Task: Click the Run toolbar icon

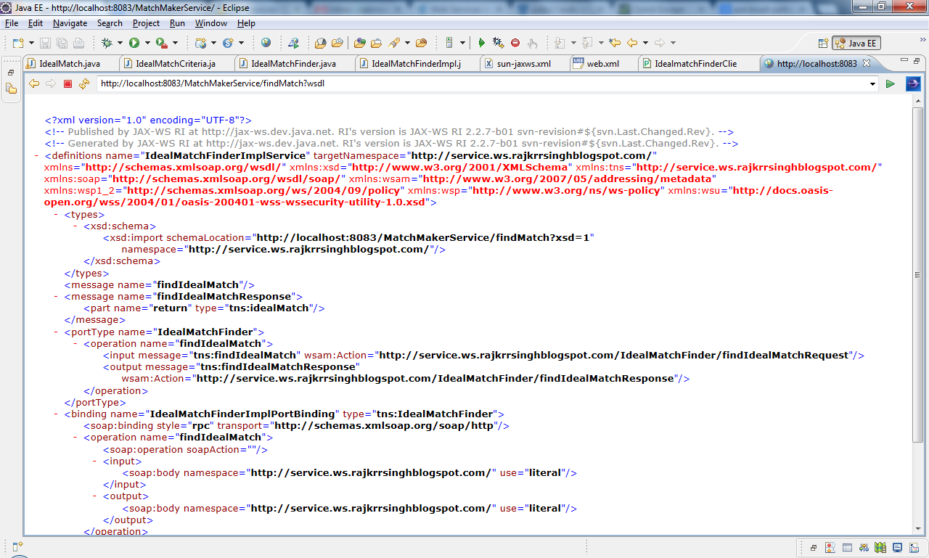Action: 134,43
